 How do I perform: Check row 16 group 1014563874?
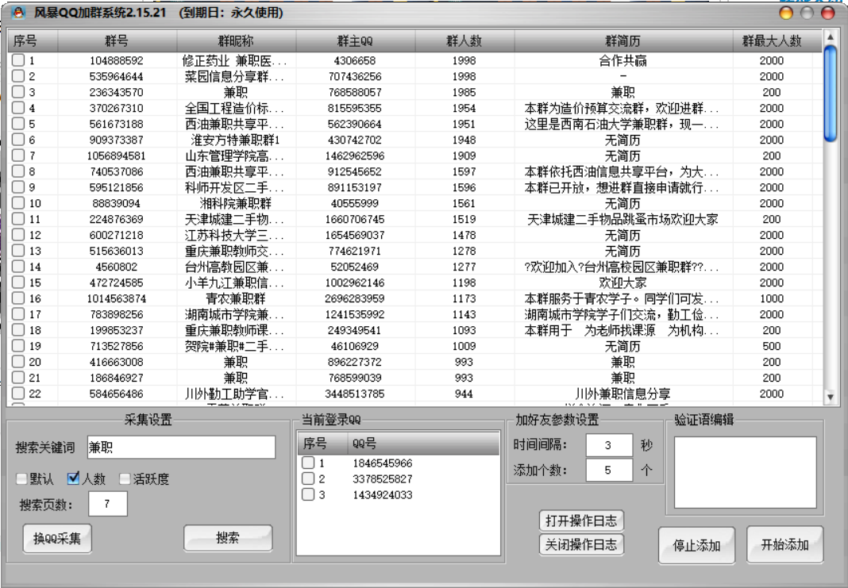(18, 298)
